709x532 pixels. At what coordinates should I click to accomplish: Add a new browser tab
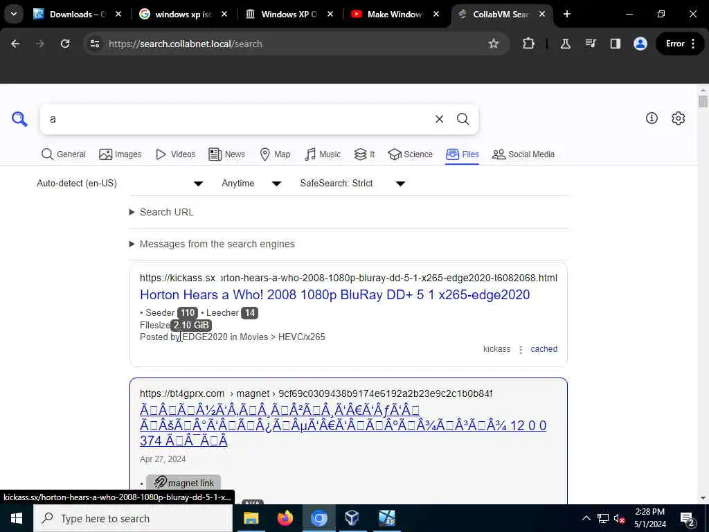tap(566, 14)
